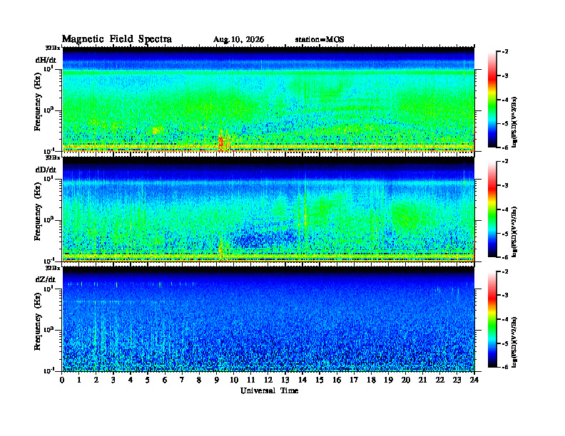The width and height of the screenshot is (565, 436).
Task: Click the "-2" tick on dH/dt color scale
Action: click(505, 52)
